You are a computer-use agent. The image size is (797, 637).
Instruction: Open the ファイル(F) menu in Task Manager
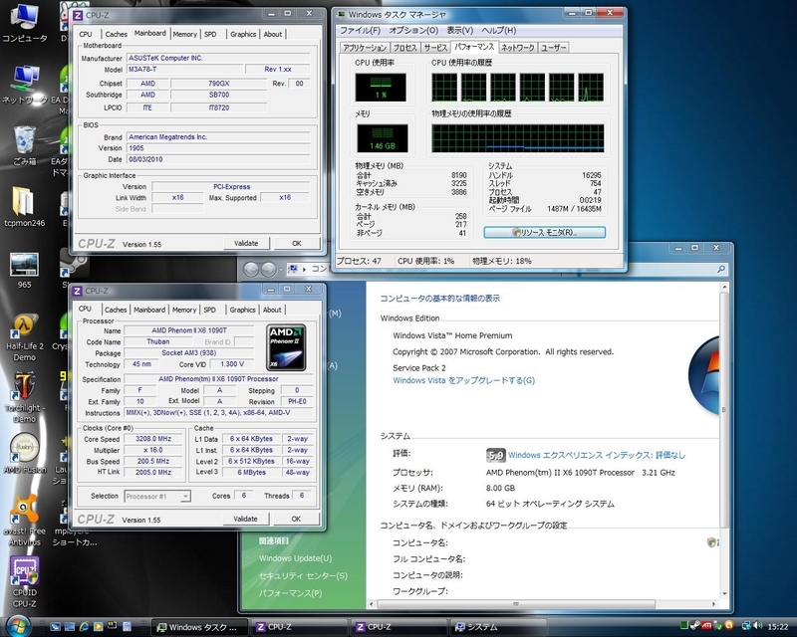pos(360,31)
